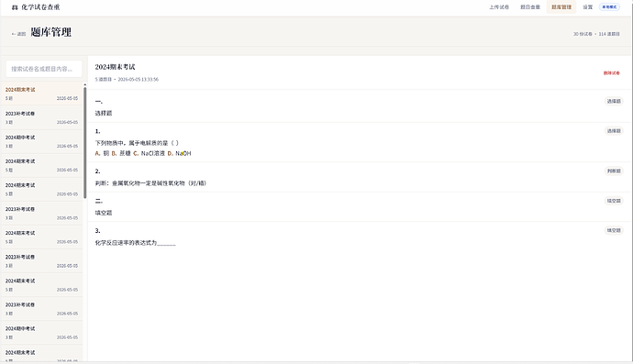Click the sidebar list scrollbar
Image resolution: width=633 pixels, height=364 pixels.
(x=84, y=142)
